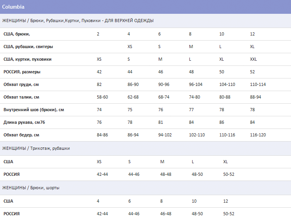291x218 pixels.
Task: Select chest girth value '90-96'
Action: coord(164,85)
